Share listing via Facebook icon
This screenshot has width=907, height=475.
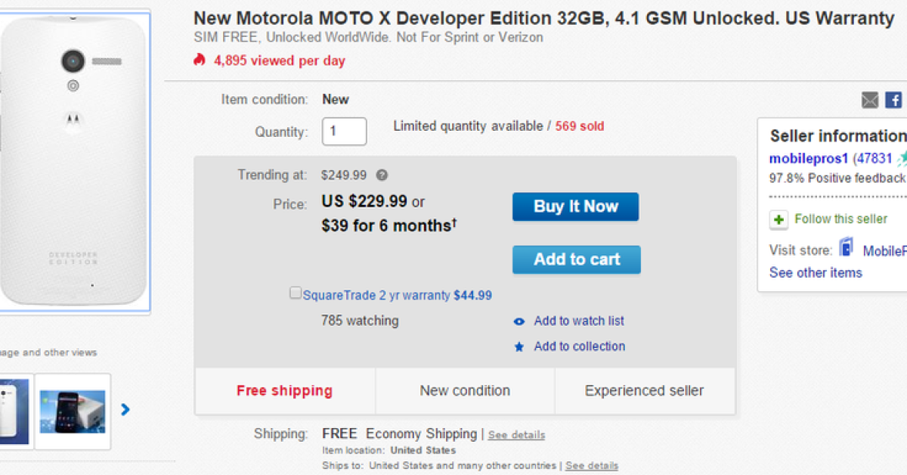893,100
